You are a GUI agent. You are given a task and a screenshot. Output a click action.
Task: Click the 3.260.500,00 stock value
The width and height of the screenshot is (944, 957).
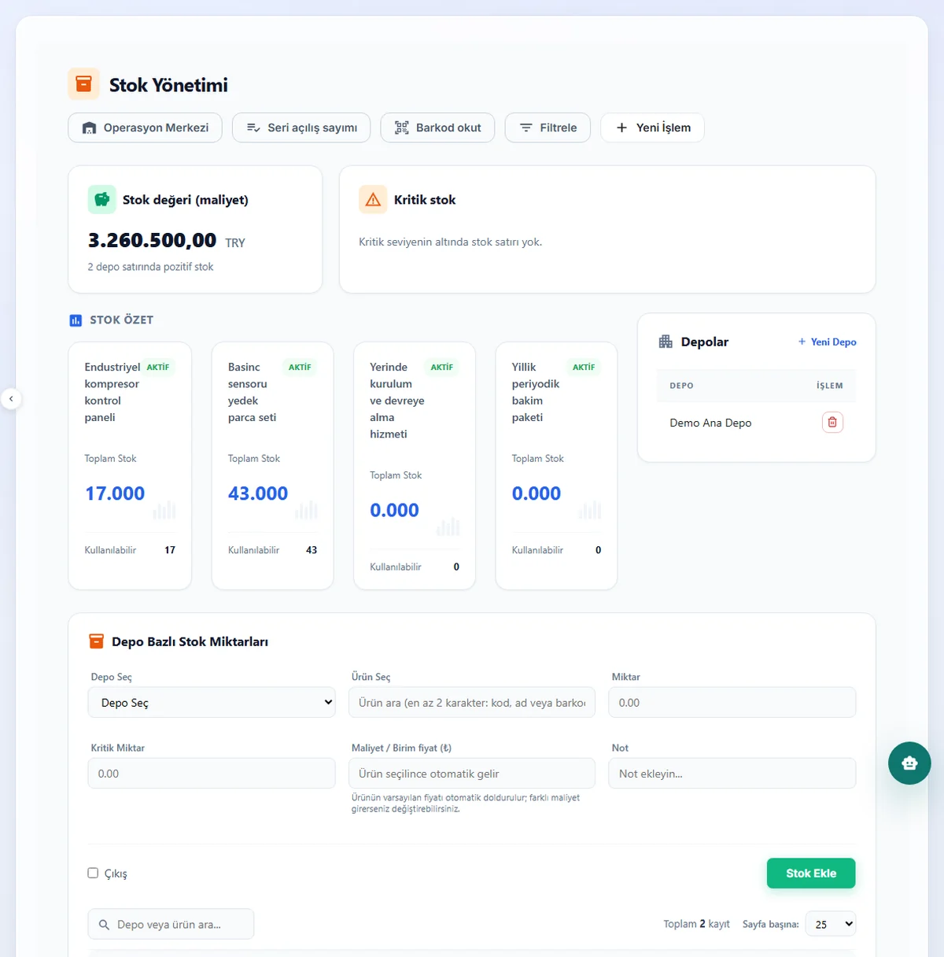coord(152,240)
